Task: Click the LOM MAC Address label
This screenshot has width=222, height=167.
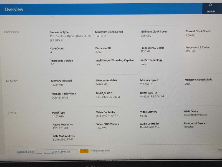Action: [64, 136]
